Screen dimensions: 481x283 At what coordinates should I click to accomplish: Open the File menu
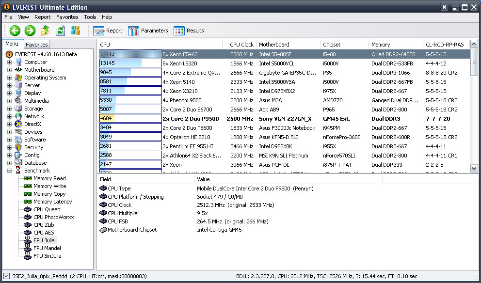[x=9, y=17]
